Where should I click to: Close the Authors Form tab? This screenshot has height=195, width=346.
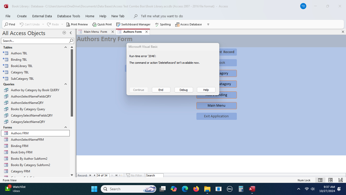pyautogui.click(x=147, y=32)
